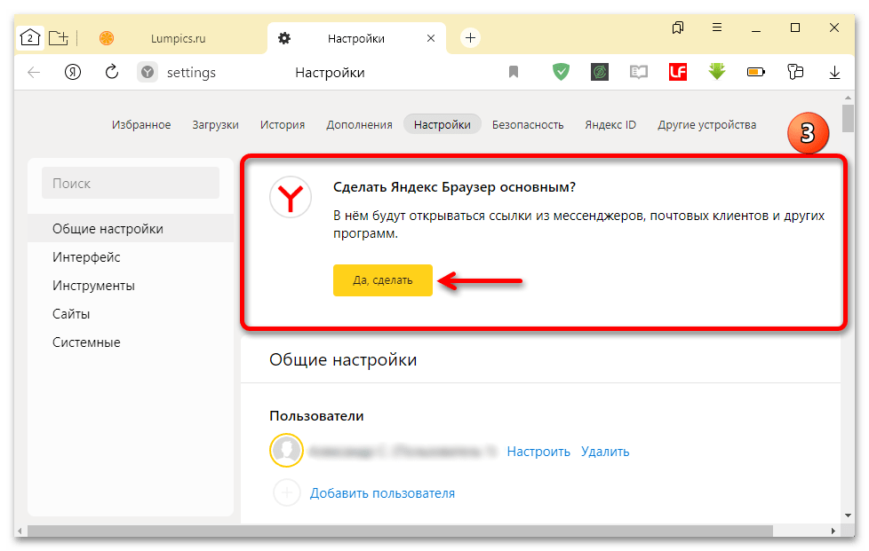This screenshot has height=551, width=869.
Task: Click the site info icon beside settings
Action: [147, 72]
